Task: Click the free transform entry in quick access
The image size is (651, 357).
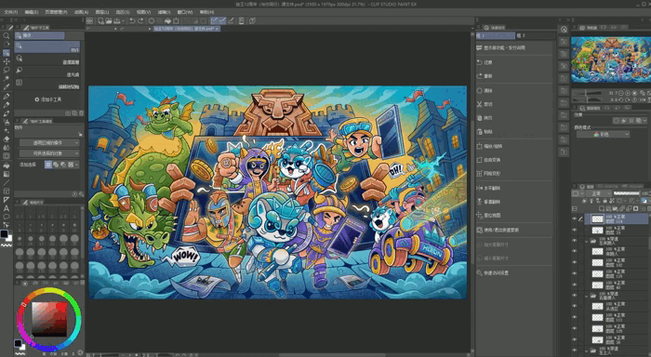Action: pyautogui.click(x=515, y=160)
